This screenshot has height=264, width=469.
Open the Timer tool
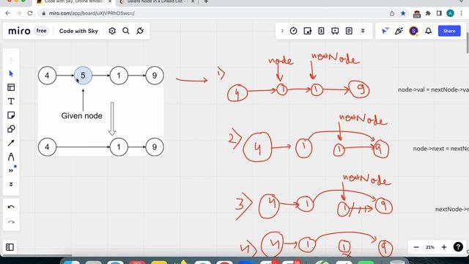pos(293,31)
